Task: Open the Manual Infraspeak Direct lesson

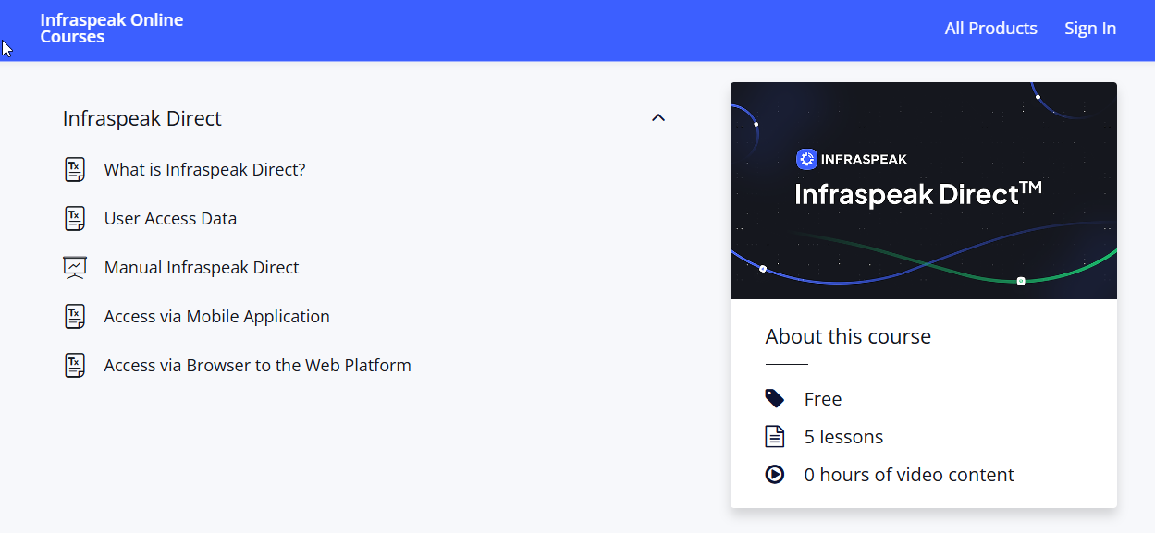Action: coord(202,268)
